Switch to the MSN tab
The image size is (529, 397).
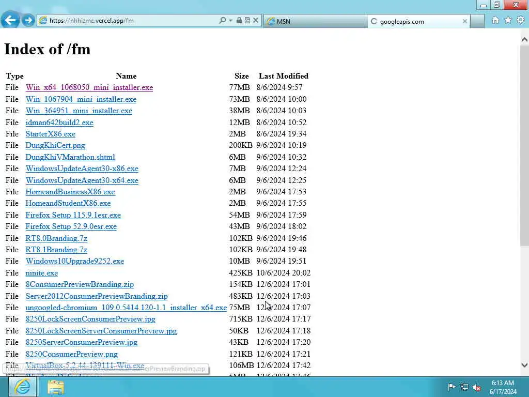[x=315, y=21]
